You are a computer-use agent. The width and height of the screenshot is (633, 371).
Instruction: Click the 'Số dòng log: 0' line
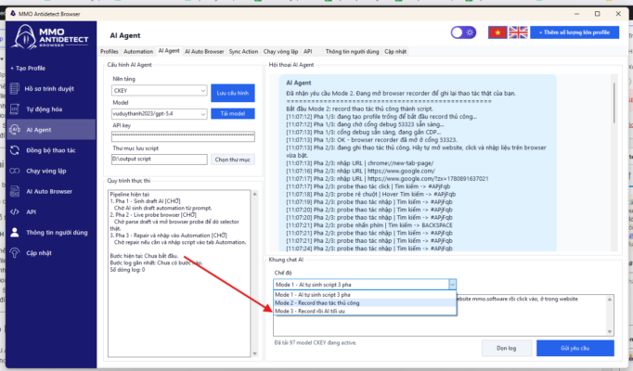[x=127, y=270]
